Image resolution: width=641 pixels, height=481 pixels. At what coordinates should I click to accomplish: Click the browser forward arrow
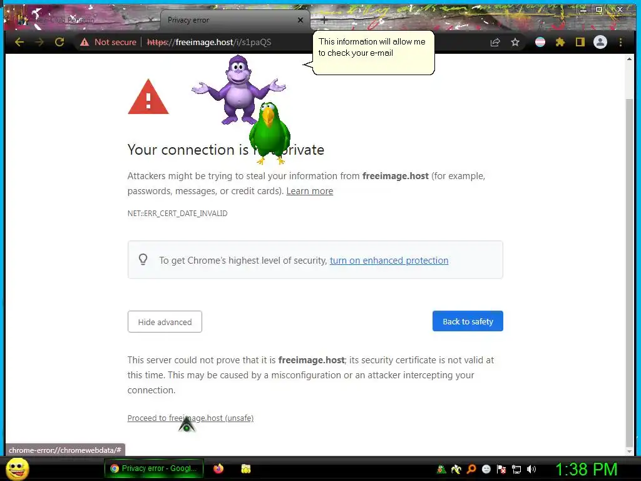pyautogui.click(x=39, y=42)
